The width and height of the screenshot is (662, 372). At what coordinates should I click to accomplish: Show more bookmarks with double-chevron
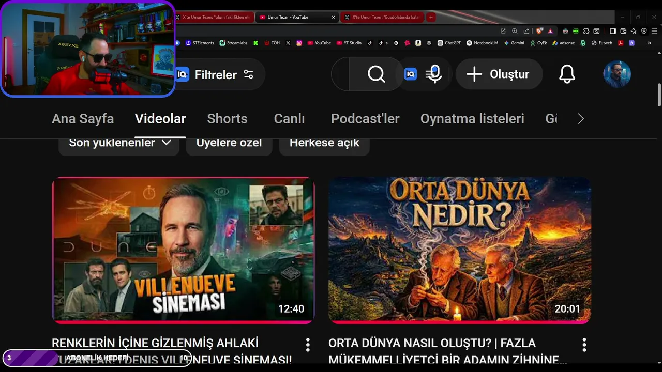pyautogui.click(x=649, y=43)
